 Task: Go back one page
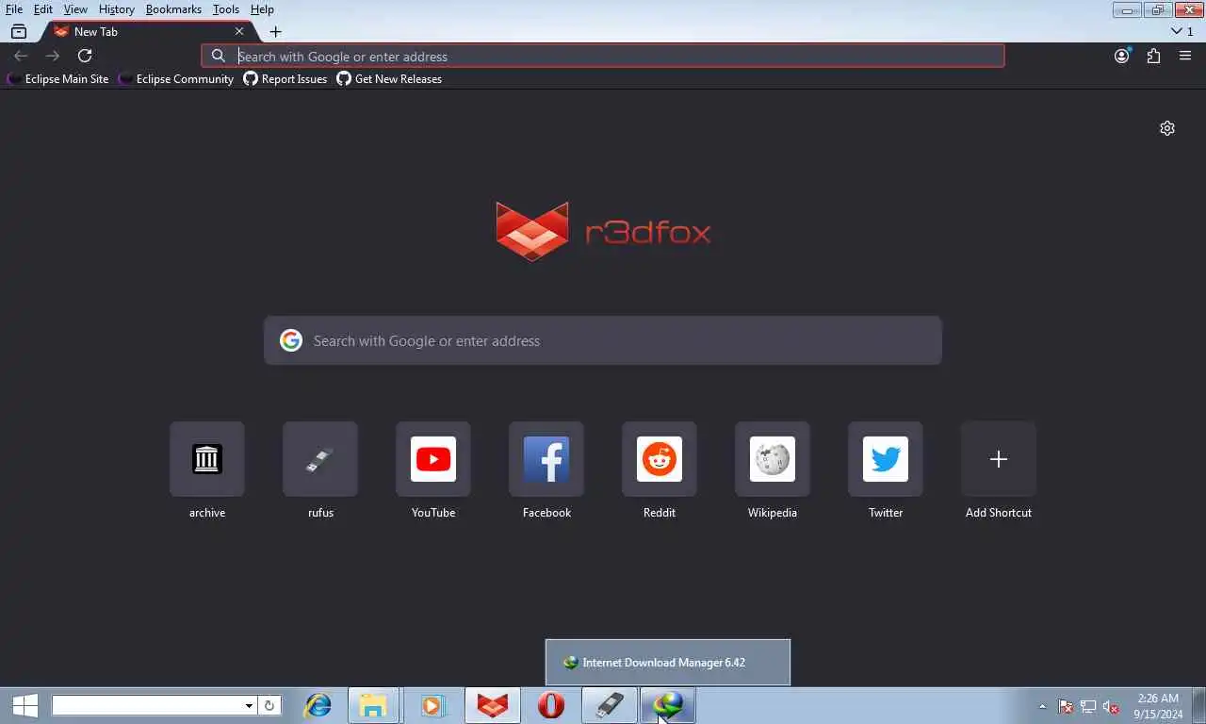click(x=21, y=56)
